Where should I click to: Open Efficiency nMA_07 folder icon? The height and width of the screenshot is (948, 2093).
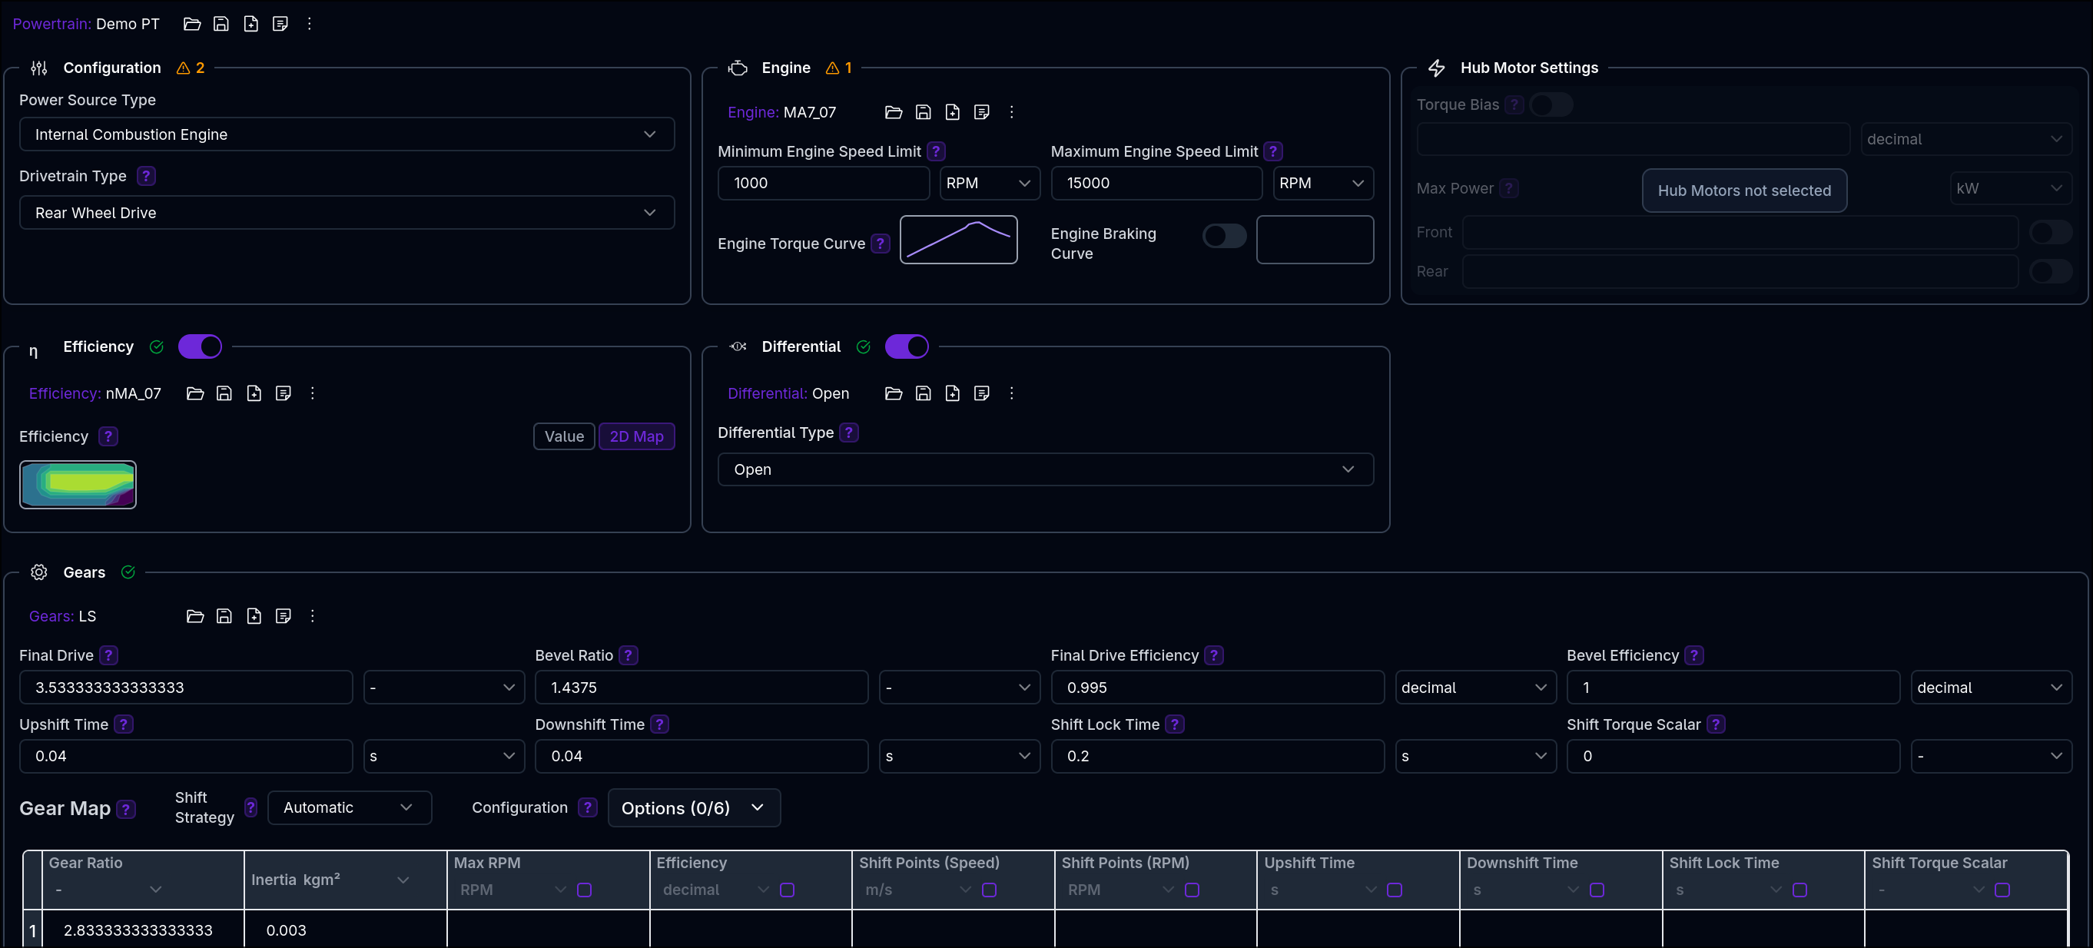click(x=195, y=393)
